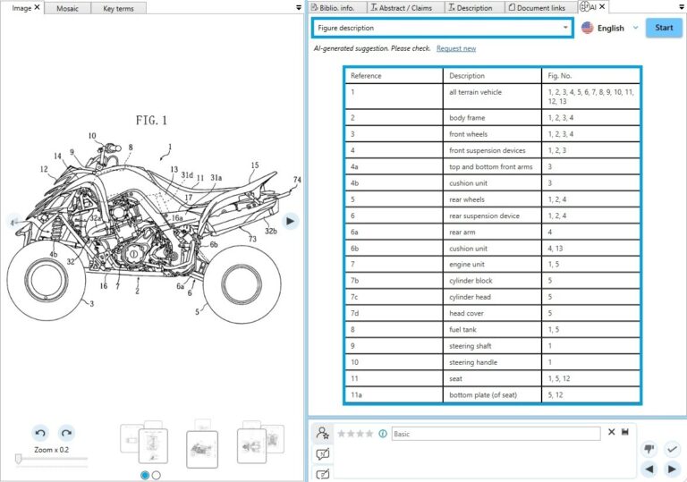Set the star rating to four stars
This screenshot has height=482, width=687.
click(369, 434)
